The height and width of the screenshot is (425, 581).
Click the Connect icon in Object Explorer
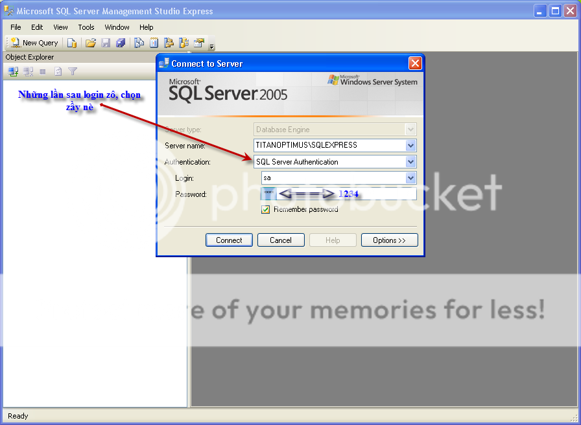pyautogui.click(x=14, y=71)
